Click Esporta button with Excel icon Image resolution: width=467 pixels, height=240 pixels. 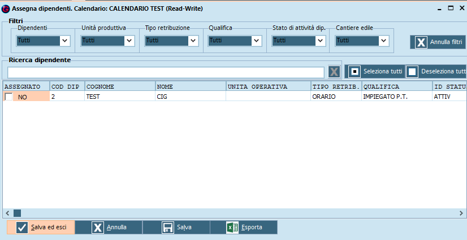tap(244, 228)
